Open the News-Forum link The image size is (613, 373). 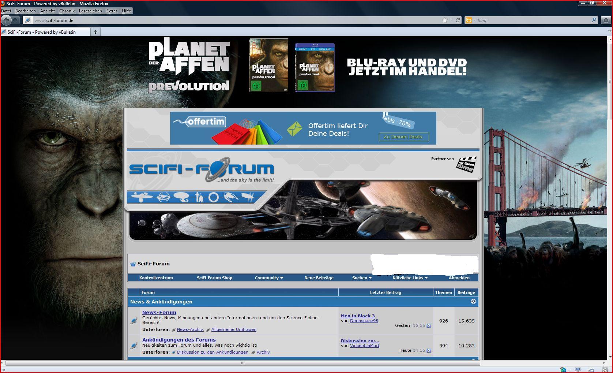[159, 312]
